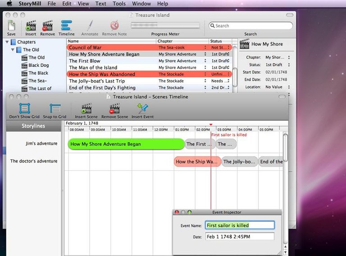This screenshot has height=256, width=346.
Task: Click Jim's adventure storyline label
Action: click(x=41, y=144)
